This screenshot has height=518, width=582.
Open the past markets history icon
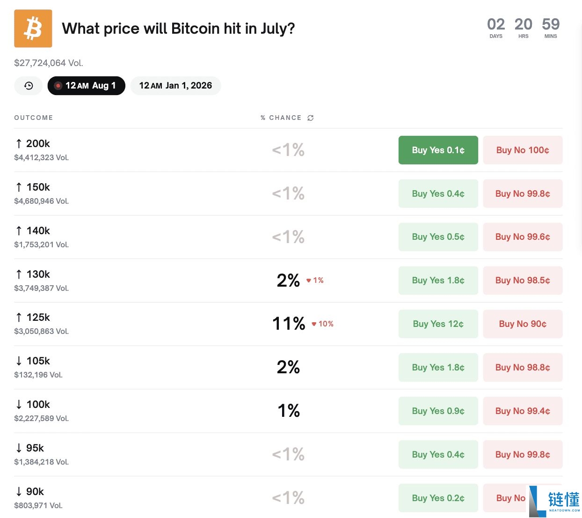click(29, 86)
